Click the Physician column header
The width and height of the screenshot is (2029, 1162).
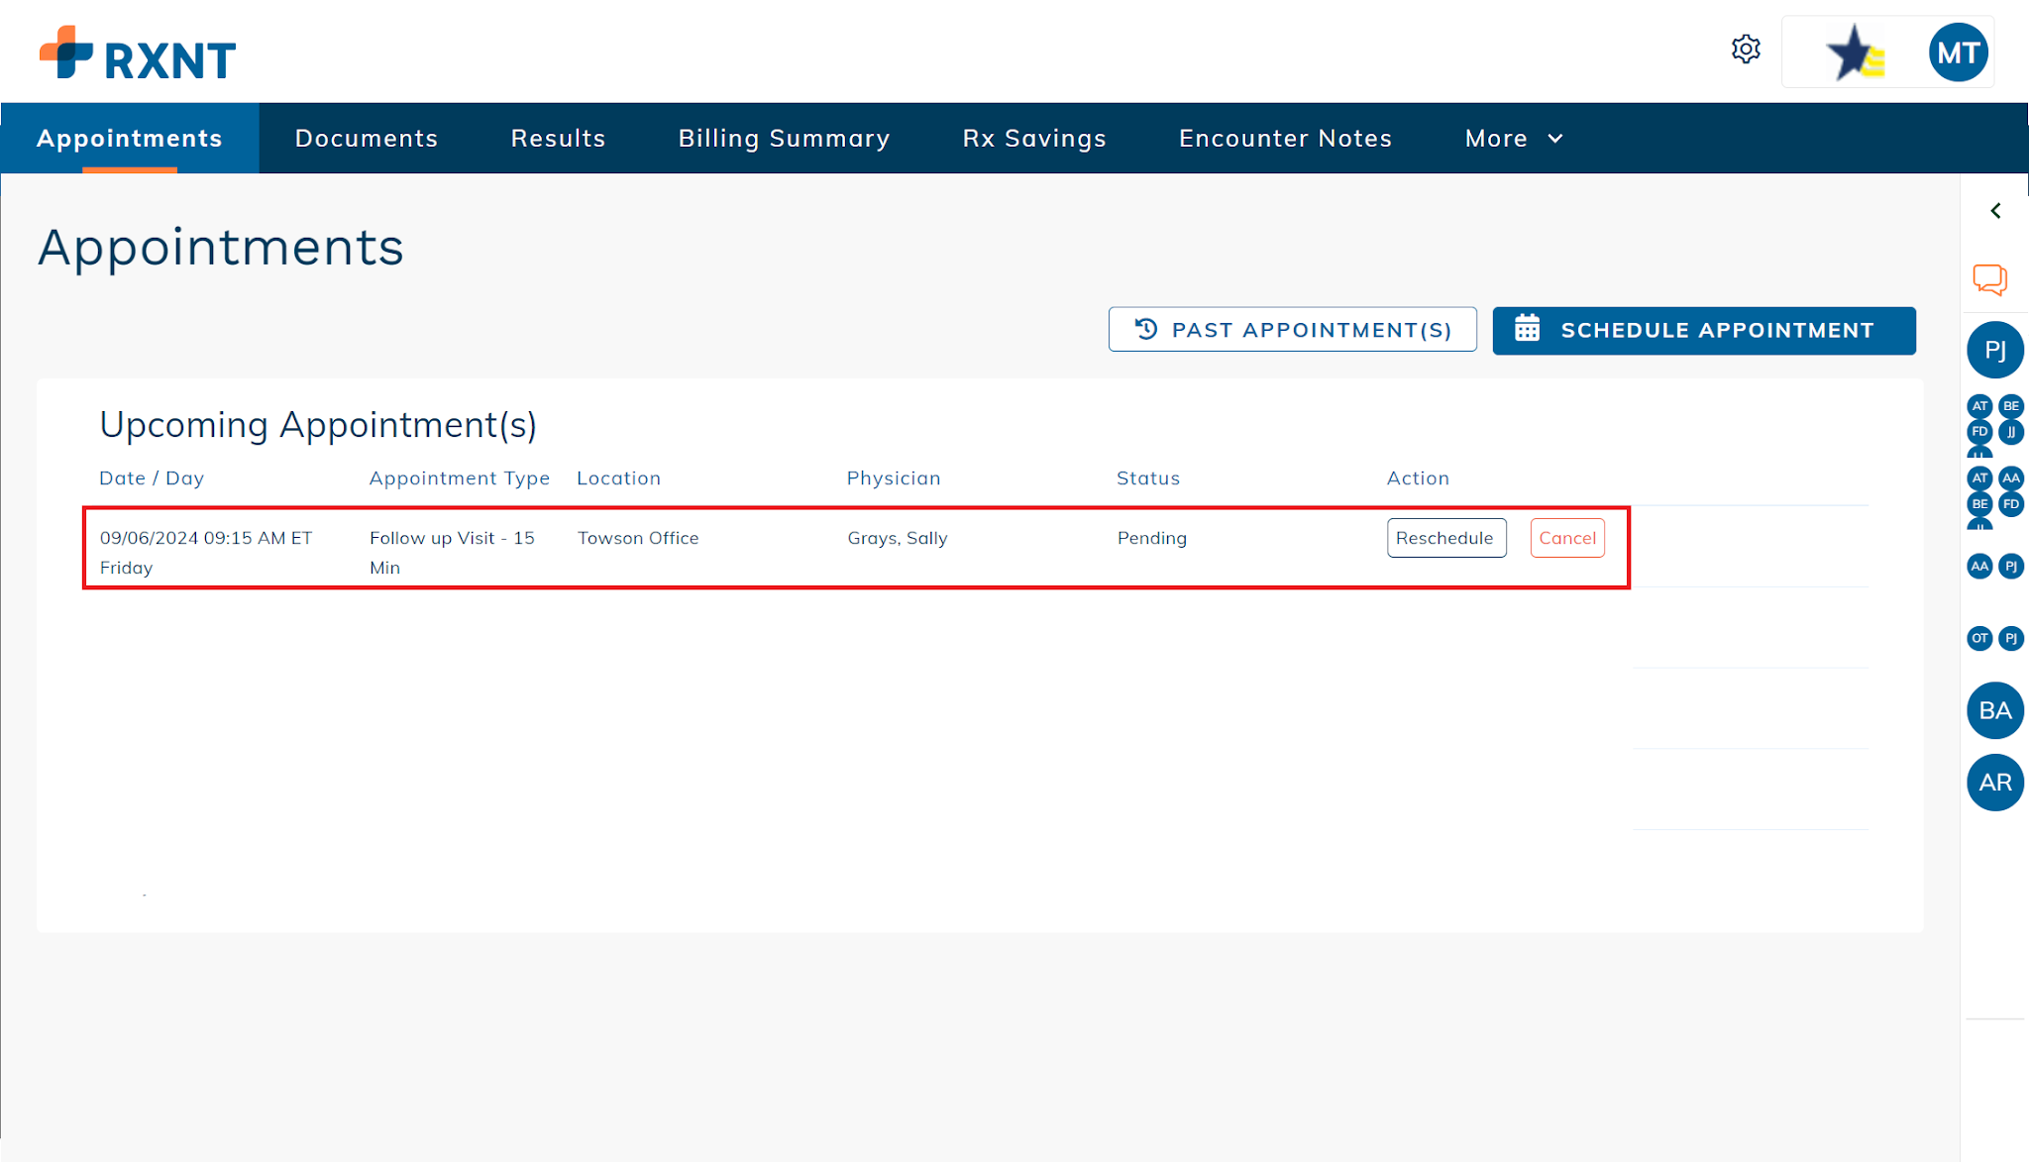point(893,478)
